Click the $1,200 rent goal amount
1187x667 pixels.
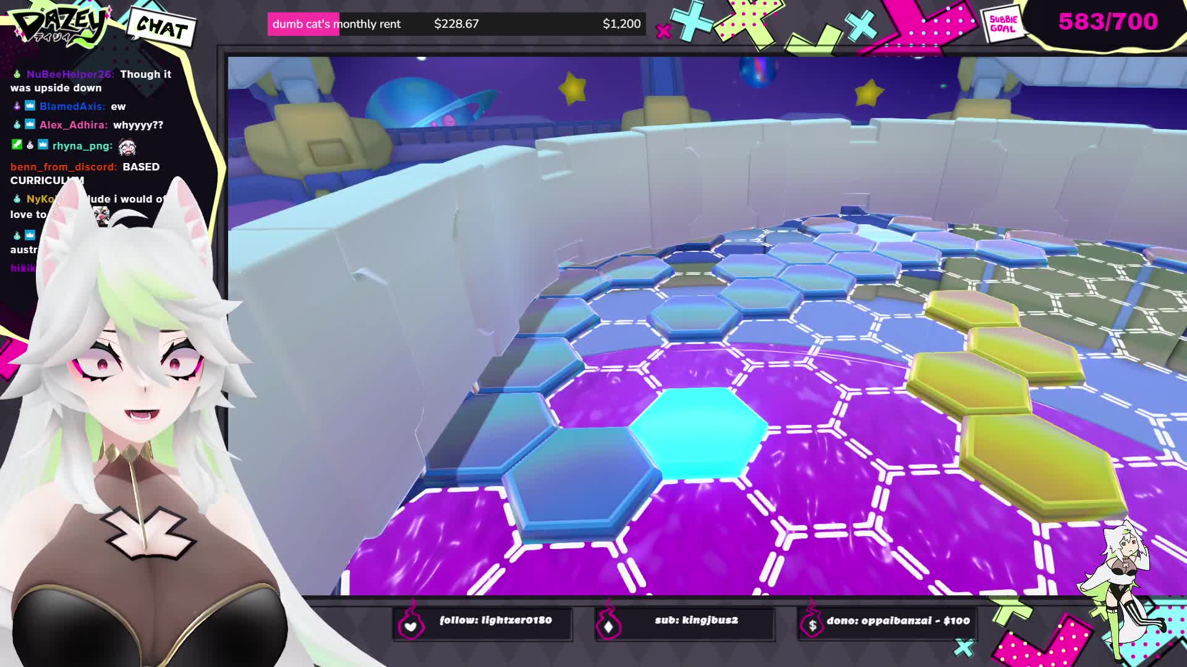(x=621, y=24)
